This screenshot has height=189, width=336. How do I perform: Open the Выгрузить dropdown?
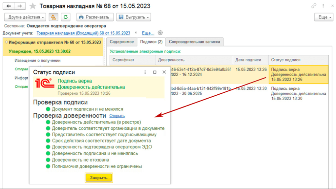[134, 17]
